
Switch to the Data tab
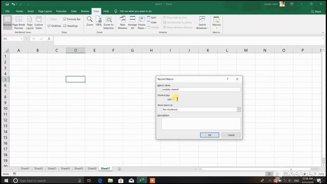tap(74, 11)
